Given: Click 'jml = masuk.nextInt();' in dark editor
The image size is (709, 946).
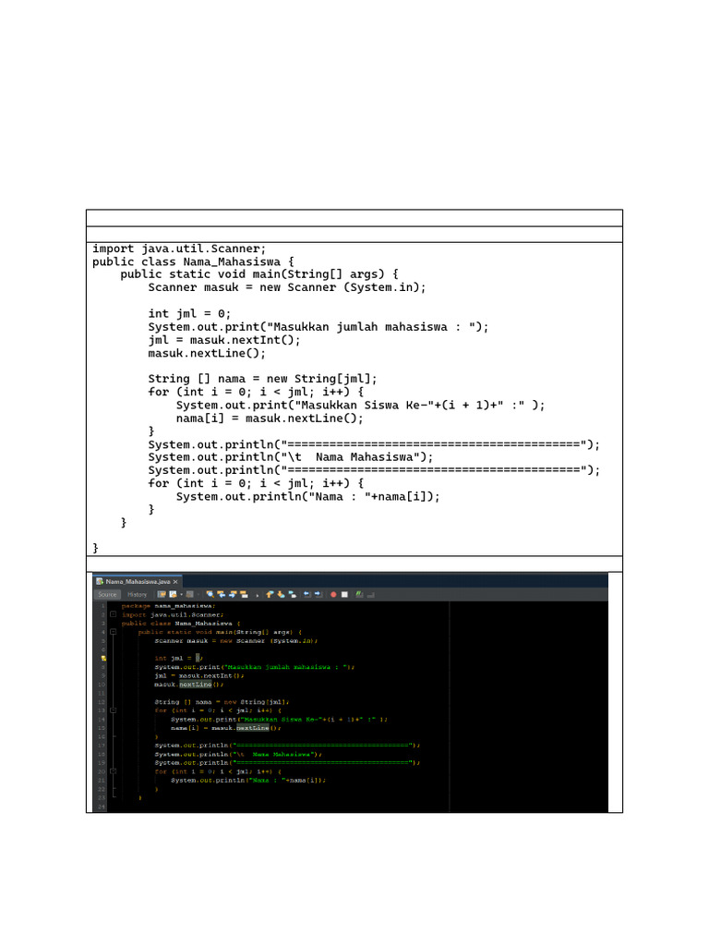Looking at the screenshot, I should pyautogui.click(x=199, y=675).
